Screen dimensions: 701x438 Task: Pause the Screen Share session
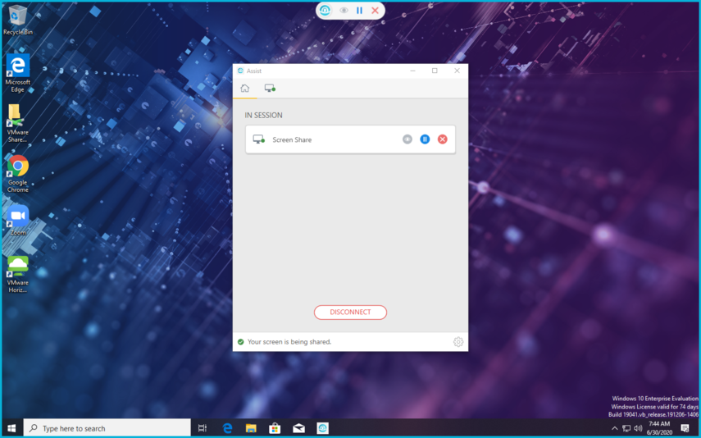tap(425, 139)
